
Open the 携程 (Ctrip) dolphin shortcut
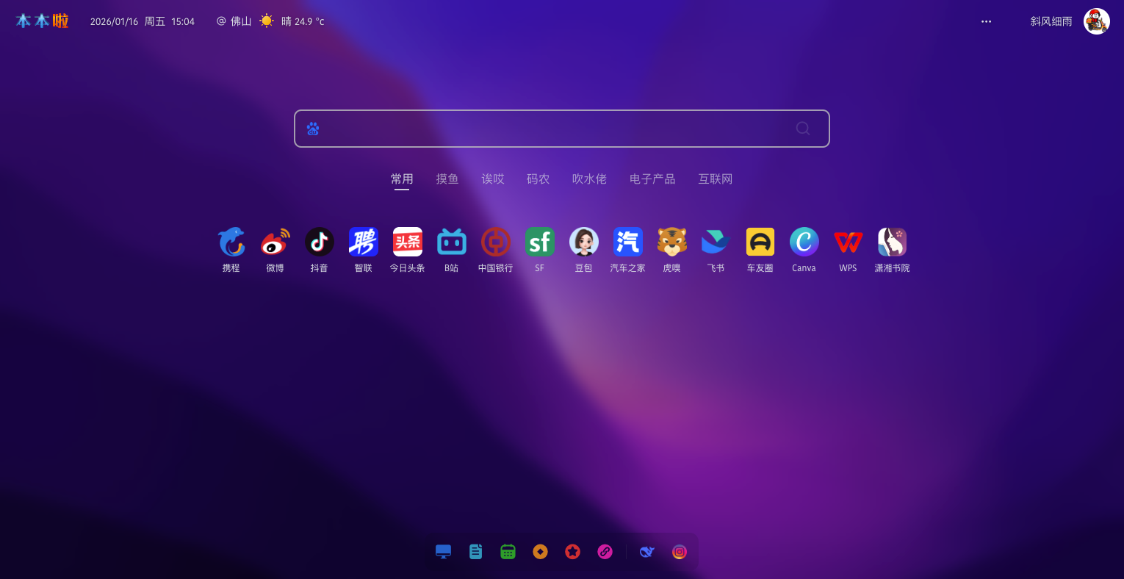point(231,242)
